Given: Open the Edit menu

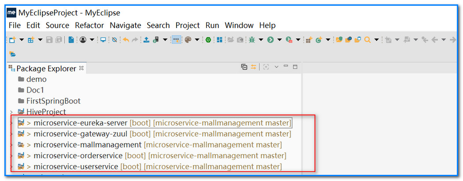Looking at the screenshot, I should coord(33,26).
